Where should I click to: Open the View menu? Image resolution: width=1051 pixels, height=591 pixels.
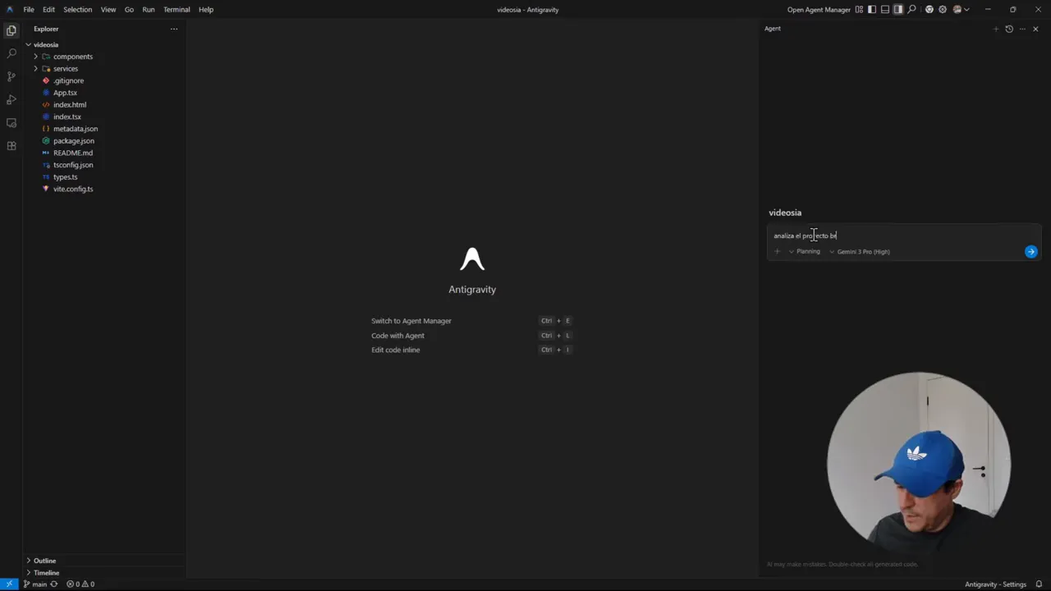(108, 10)
